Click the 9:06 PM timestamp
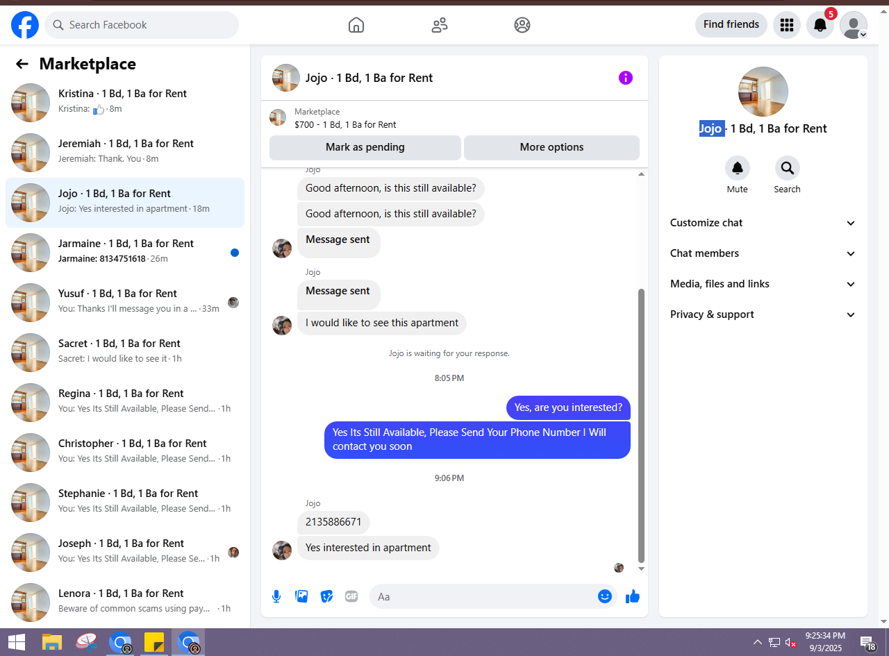Screen dimensions: 889x656 click(449, 478)
